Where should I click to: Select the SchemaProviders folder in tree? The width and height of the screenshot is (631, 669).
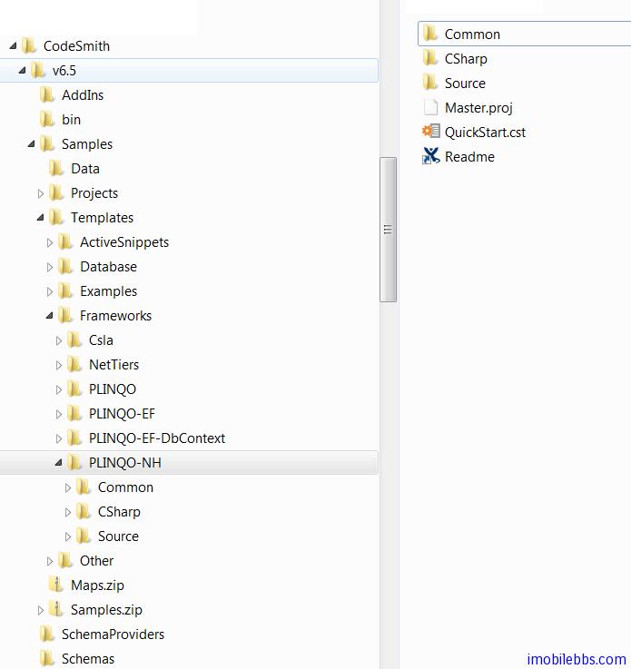tap(112, 635)
